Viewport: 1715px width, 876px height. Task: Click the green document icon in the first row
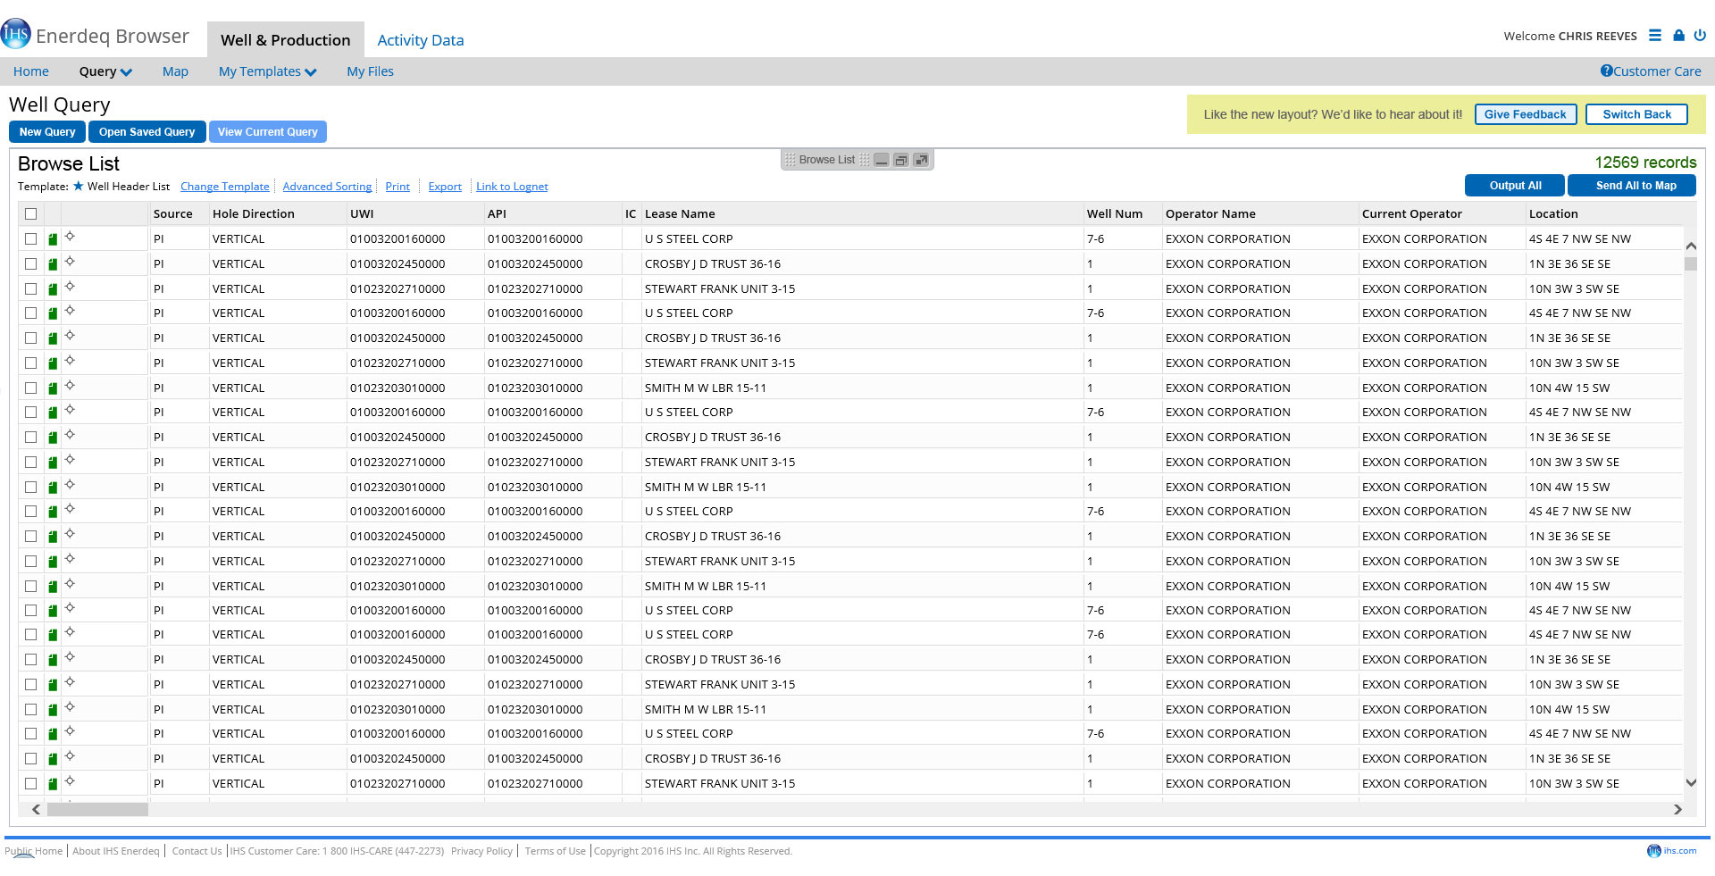point(53,239)
